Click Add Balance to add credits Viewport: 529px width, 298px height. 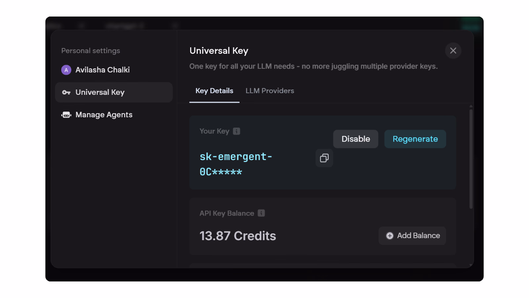coord(412,236)
